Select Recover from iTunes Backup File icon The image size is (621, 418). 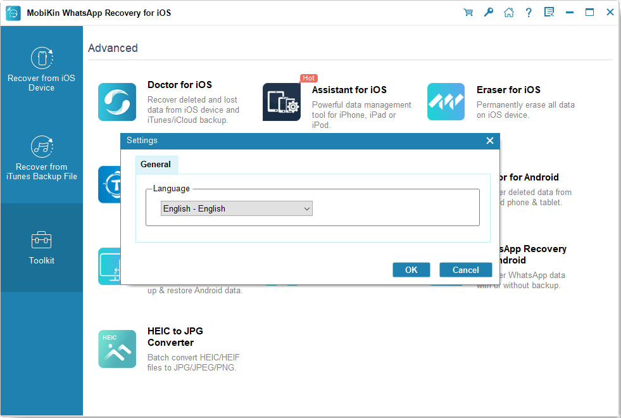[42, 146]
